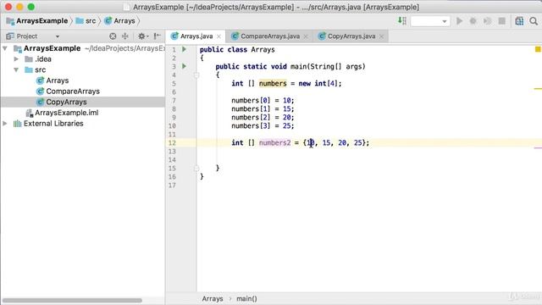Click the Build project hammer icon
542x305 pixels.
pos(401,21)
